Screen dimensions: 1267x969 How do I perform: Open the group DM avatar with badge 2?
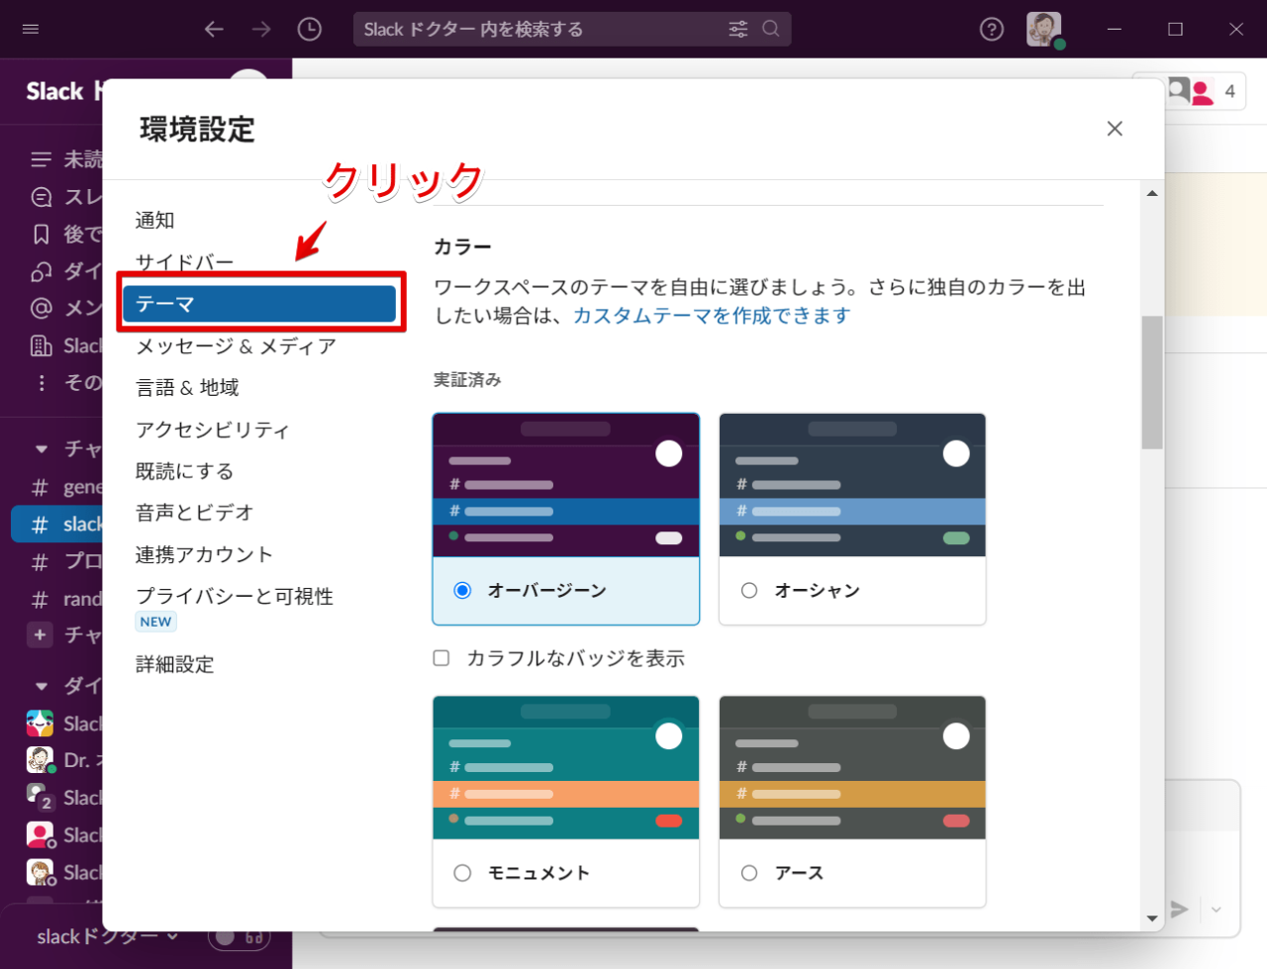click(x=40, y=798)
